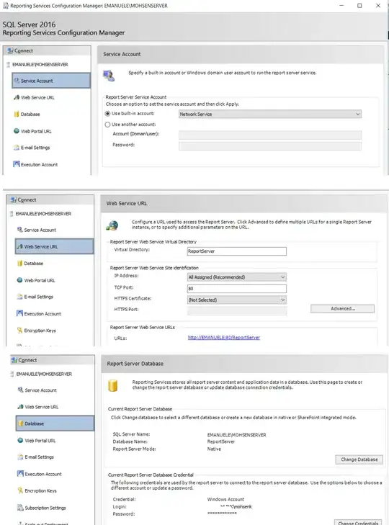Click Report Server Mode value Native
389x525 pixels.
click(x=214, y=449)
